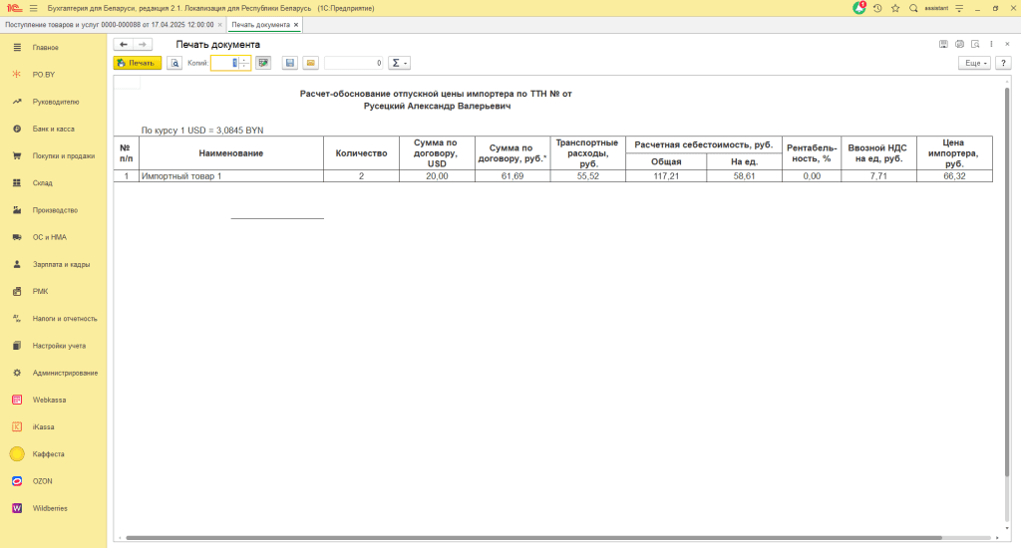Click the Производство factory icon in the sidebar
The height and width of the screenshot is (548, 1021).
click(17, 210)
